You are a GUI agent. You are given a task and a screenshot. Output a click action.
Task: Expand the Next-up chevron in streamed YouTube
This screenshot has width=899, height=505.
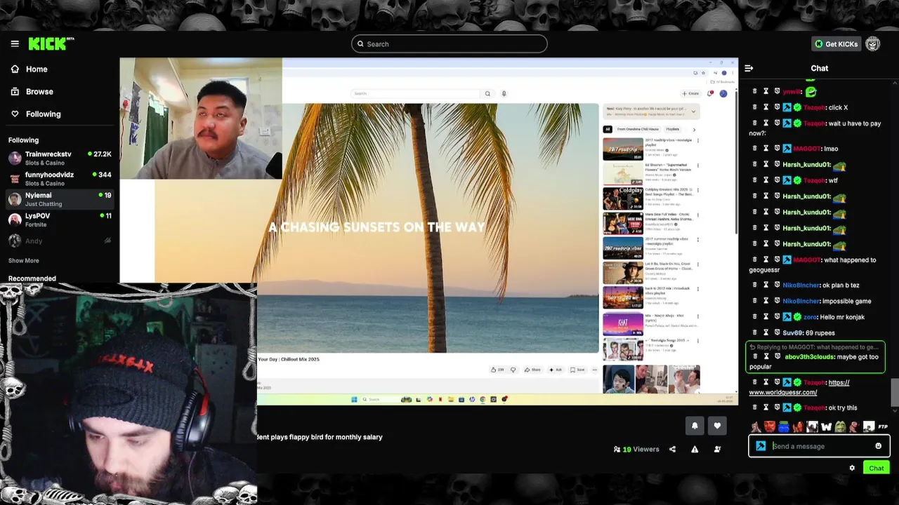click(x=694, y=111)
